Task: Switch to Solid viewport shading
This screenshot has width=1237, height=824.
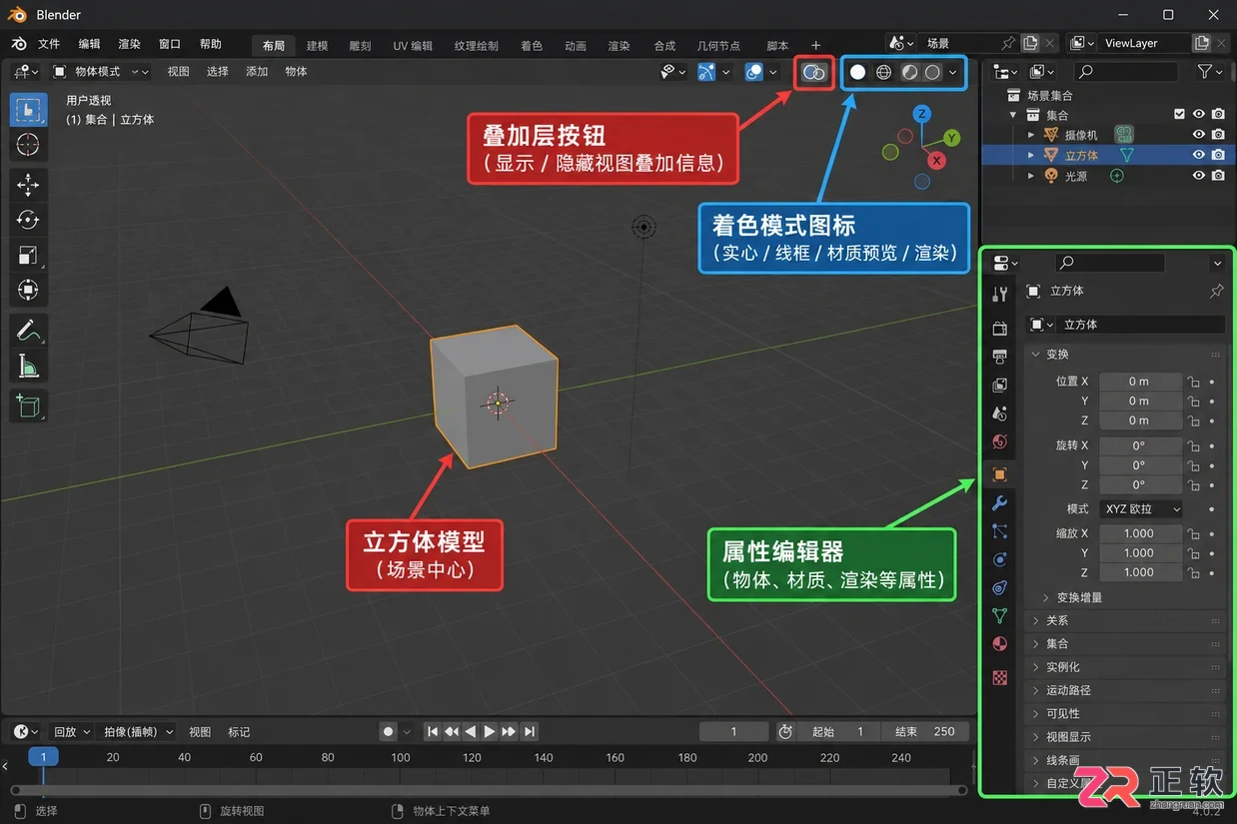Action: (x=857, y=72)
